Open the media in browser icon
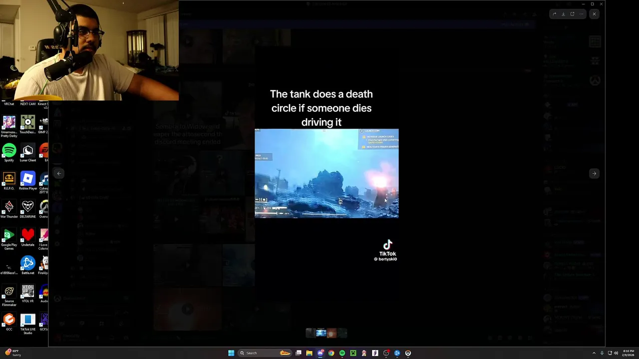Image resolution: width=639 pixels, height=359 pixels. point(572,14)
